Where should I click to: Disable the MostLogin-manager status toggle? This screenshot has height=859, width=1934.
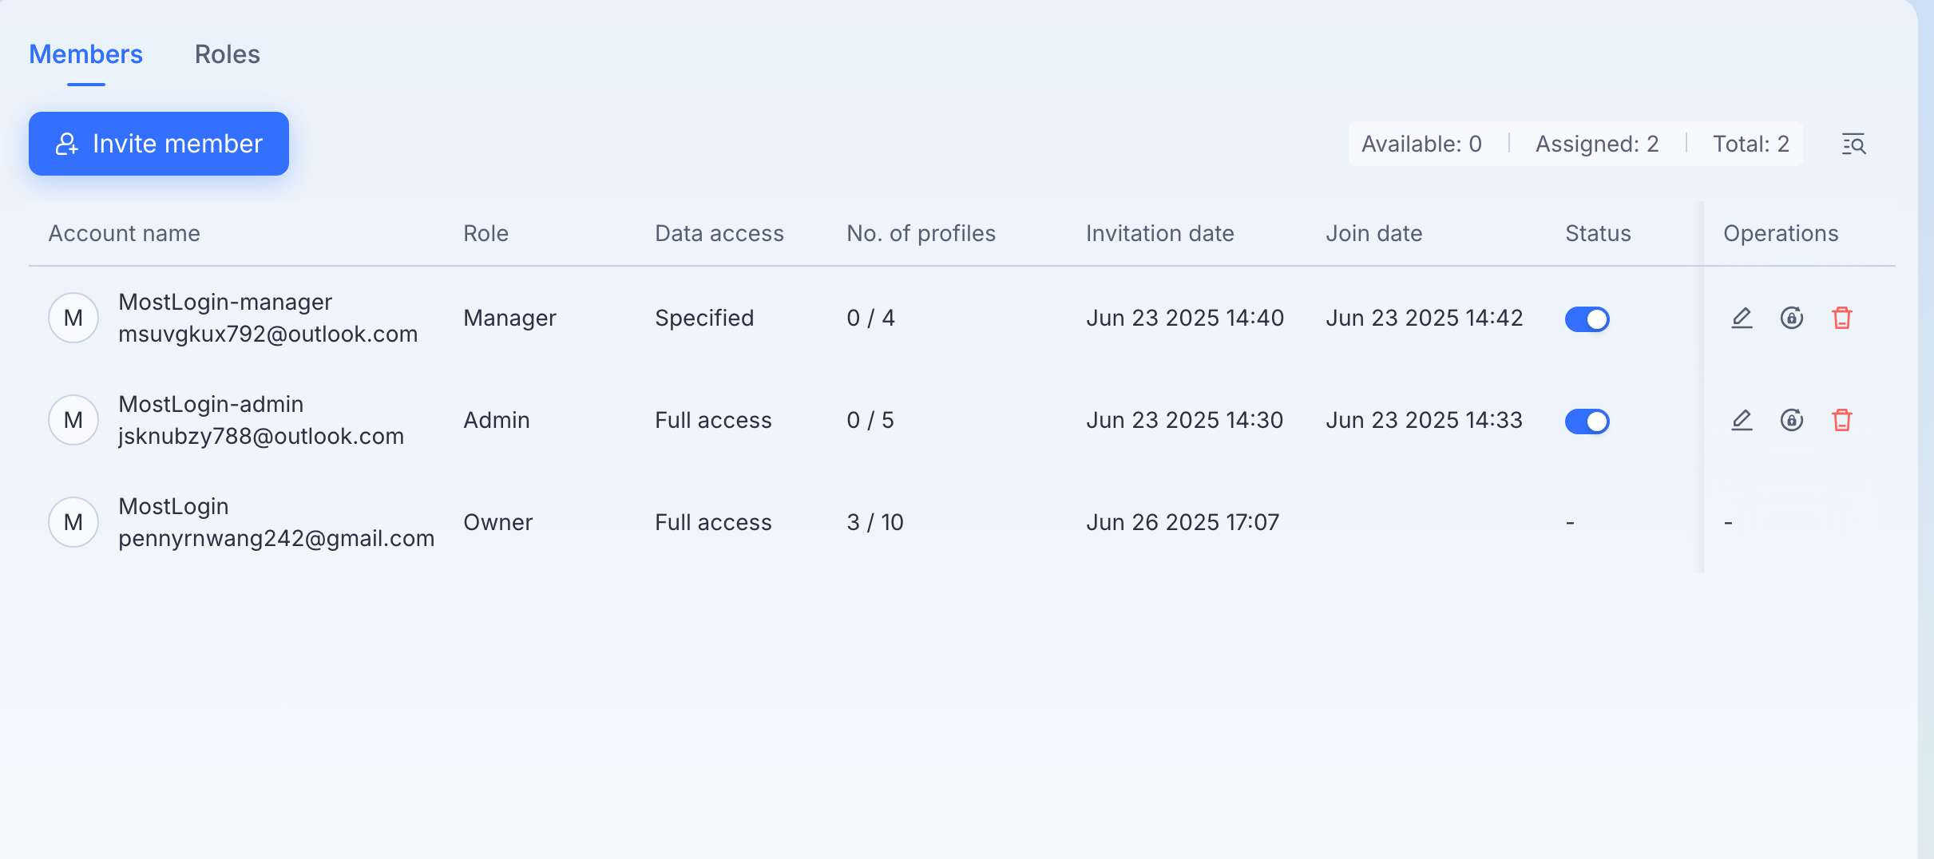(x=1587, y=319)
